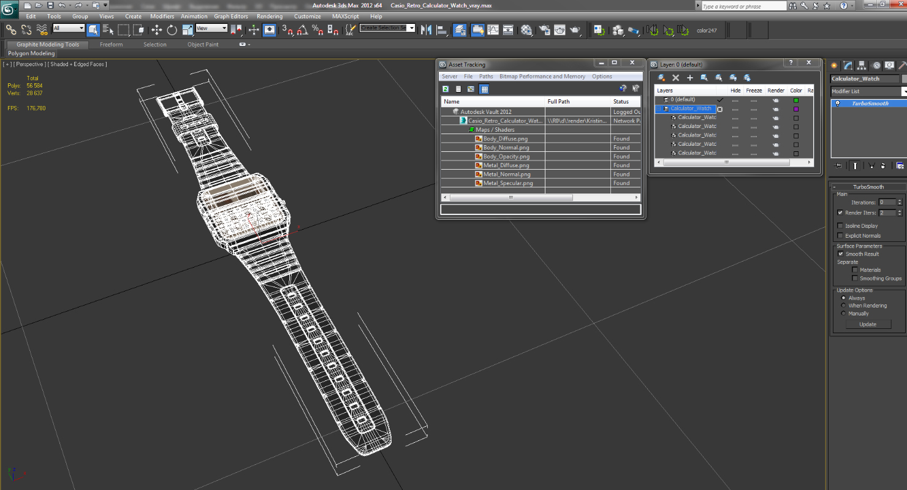Open the View reference coordinate dropdown

[211, 28]
